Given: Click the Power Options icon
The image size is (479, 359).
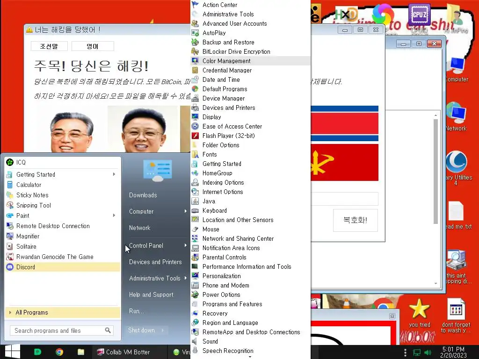Looking at the screenshot, I should (195, 294).
